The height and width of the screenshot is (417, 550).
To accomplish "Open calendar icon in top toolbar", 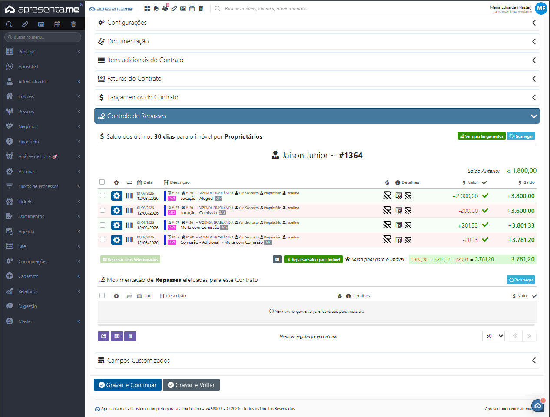I will point(192,9).
